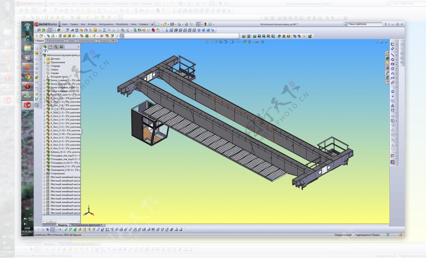This screenshot has height=258, width=426.
Task: Expand the Примечания tree node
Action: [44, 63]
